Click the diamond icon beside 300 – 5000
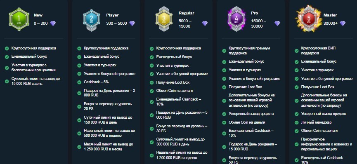357x164 pixels. [132, 23]
